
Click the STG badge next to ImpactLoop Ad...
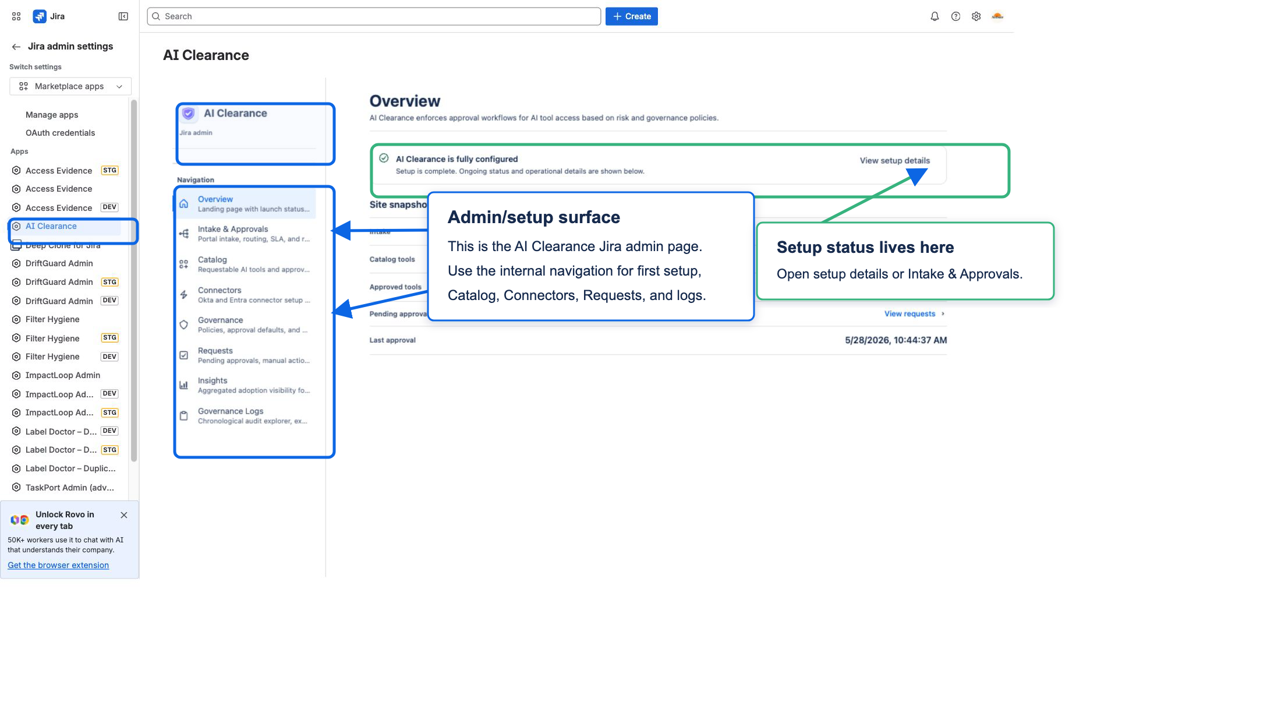pos(109,412)
